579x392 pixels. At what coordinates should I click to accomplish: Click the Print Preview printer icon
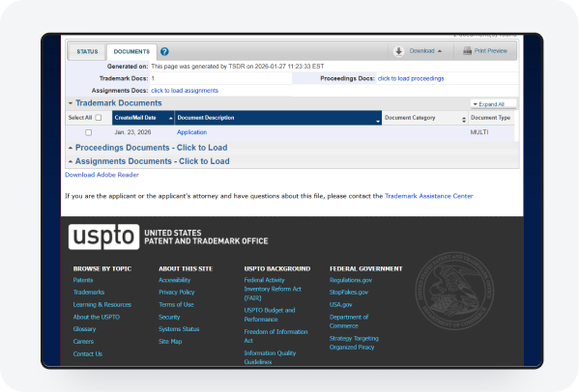click(468, 51)
